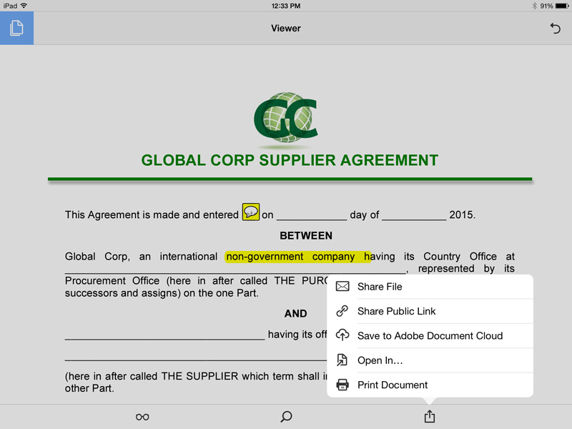Choose Save to Adobe Document Cloud
Viewport: 572px width, 429px height.
430,335
